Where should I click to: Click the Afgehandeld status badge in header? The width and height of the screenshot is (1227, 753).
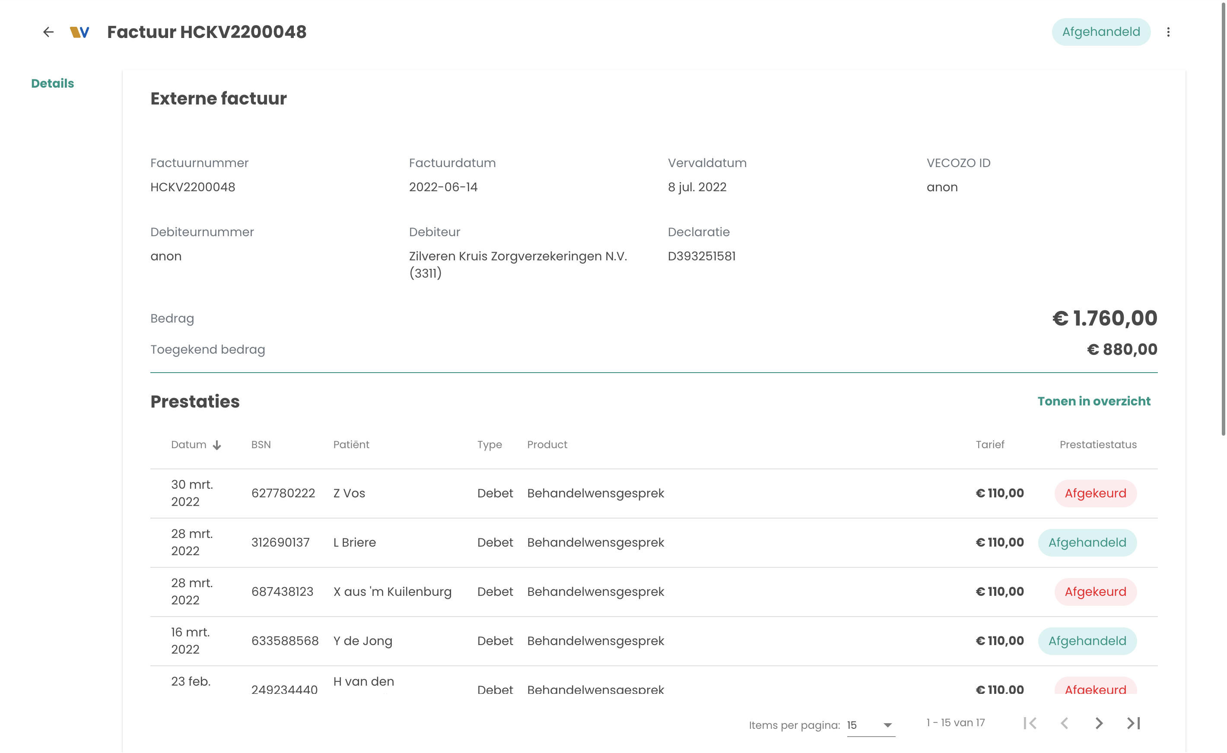tap(1100, 32)
